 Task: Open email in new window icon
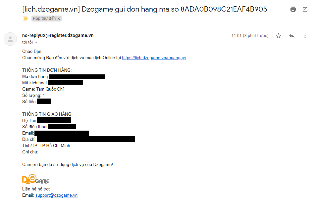pos(305,9)
